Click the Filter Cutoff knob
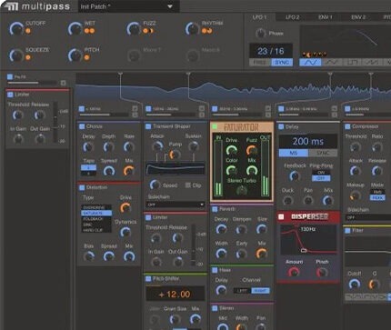 tap(354, 285)
